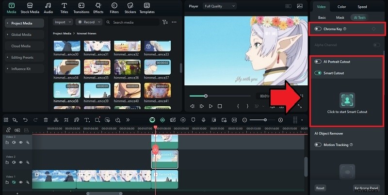Open the snapshot image icon in player header
Screen dimensions: 388x195
click(300, 6)
